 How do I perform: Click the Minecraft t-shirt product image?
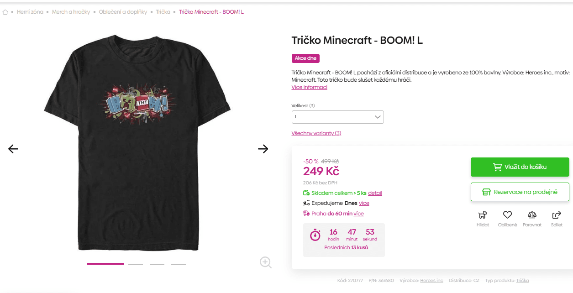pos(137,146)
